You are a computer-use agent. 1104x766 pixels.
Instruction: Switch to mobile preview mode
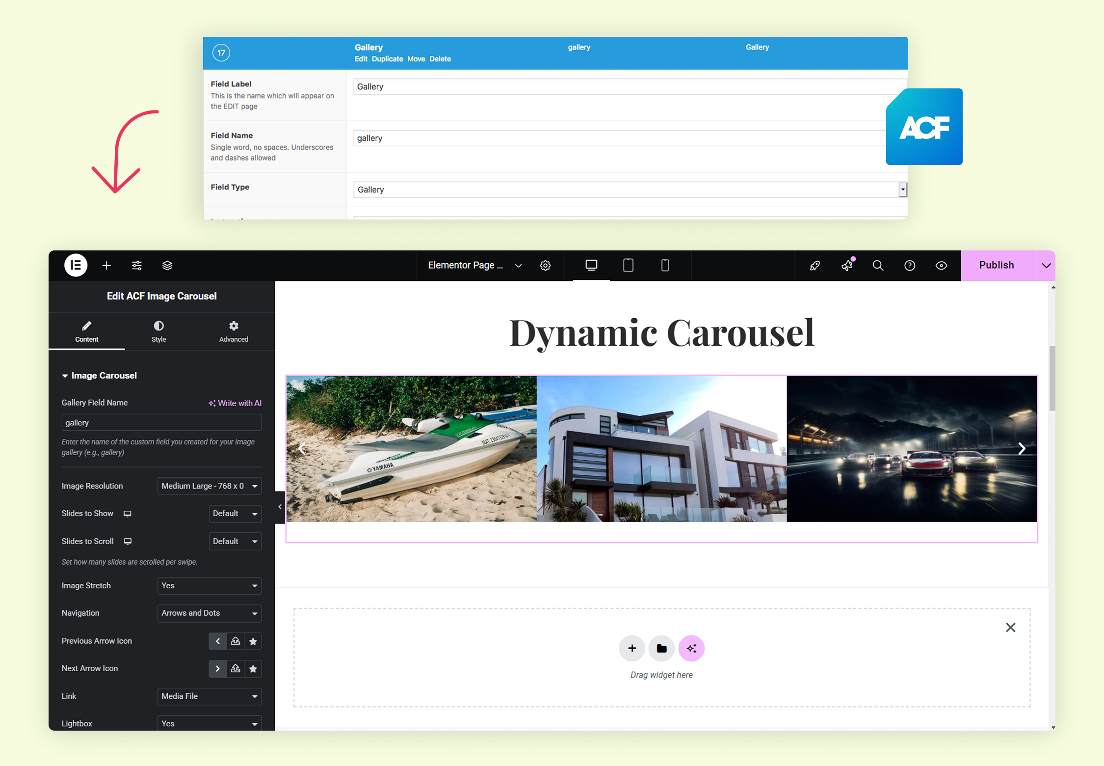pos(665,266)
